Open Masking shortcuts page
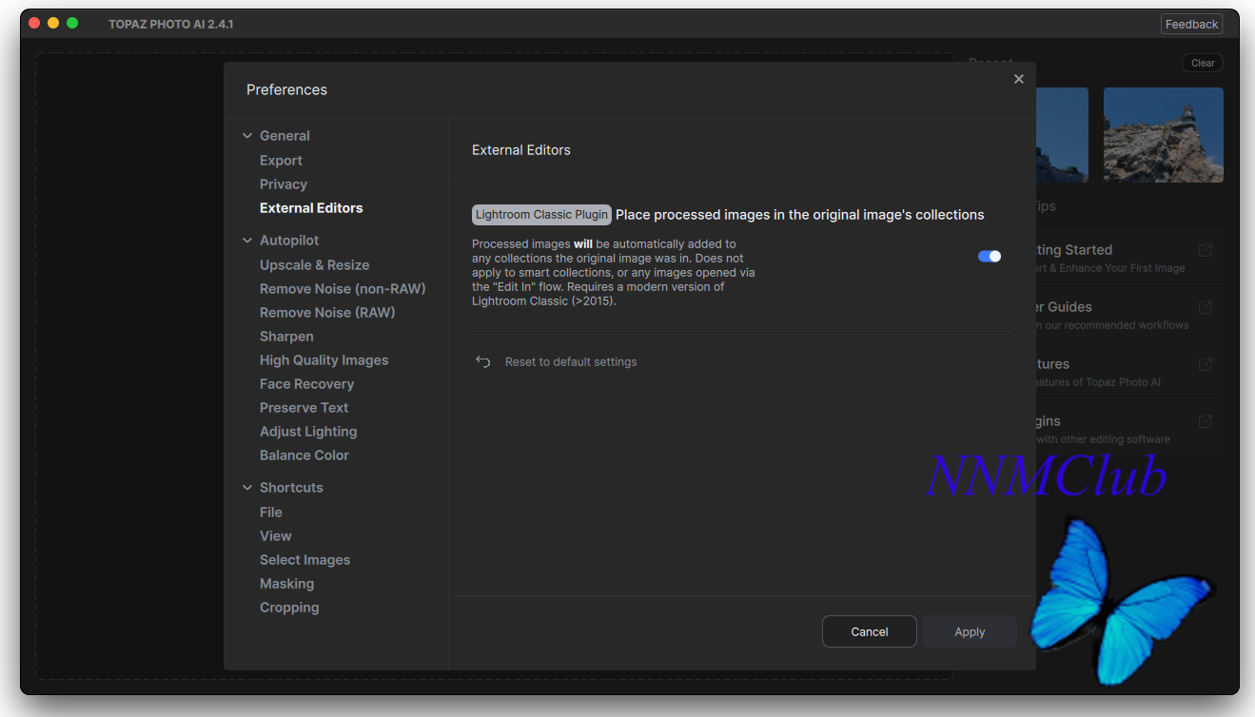 (x=286, y=584)
